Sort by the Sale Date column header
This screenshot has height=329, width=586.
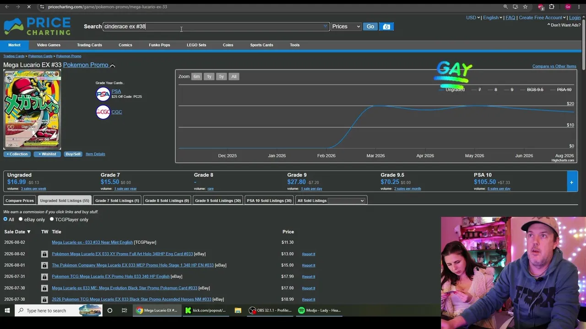pos(17,232)
